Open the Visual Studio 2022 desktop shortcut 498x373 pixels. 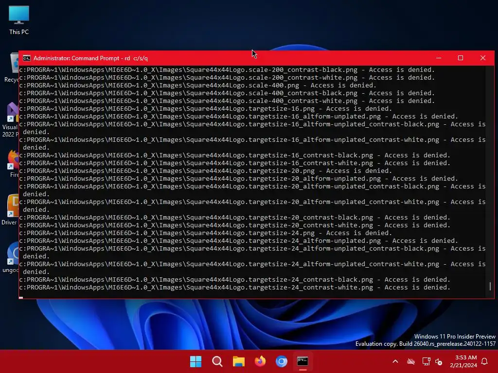(x=11, y=120)
